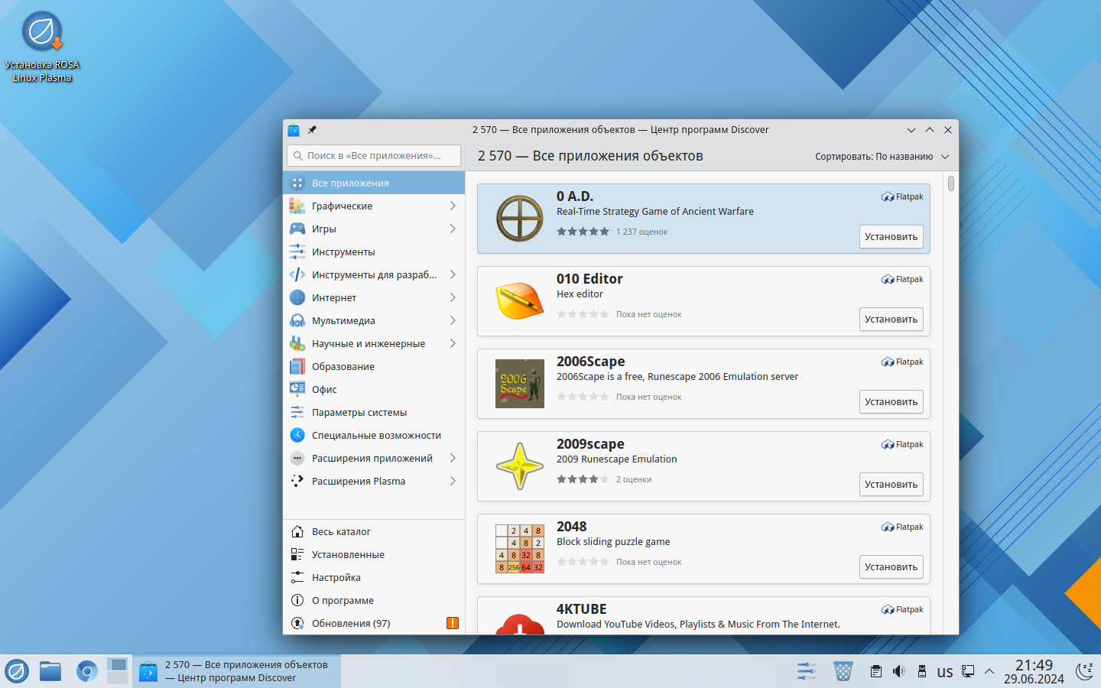
Task: Open Весь каталог in the sidebar
Action: point(374,531)
